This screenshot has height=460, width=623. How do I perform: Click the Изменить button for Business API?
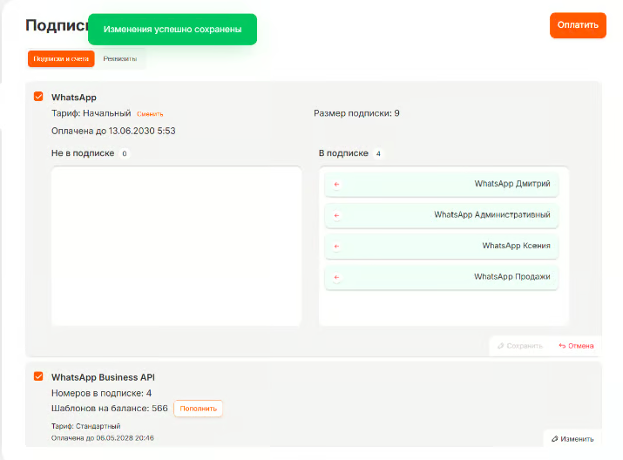[572, 439]
